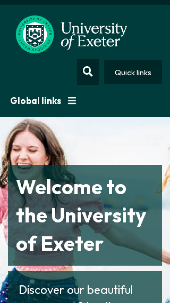The height and width of the screenshot is (303, 170).
Task: Click the University of Exeter crest logo
Action: [35, 34]
